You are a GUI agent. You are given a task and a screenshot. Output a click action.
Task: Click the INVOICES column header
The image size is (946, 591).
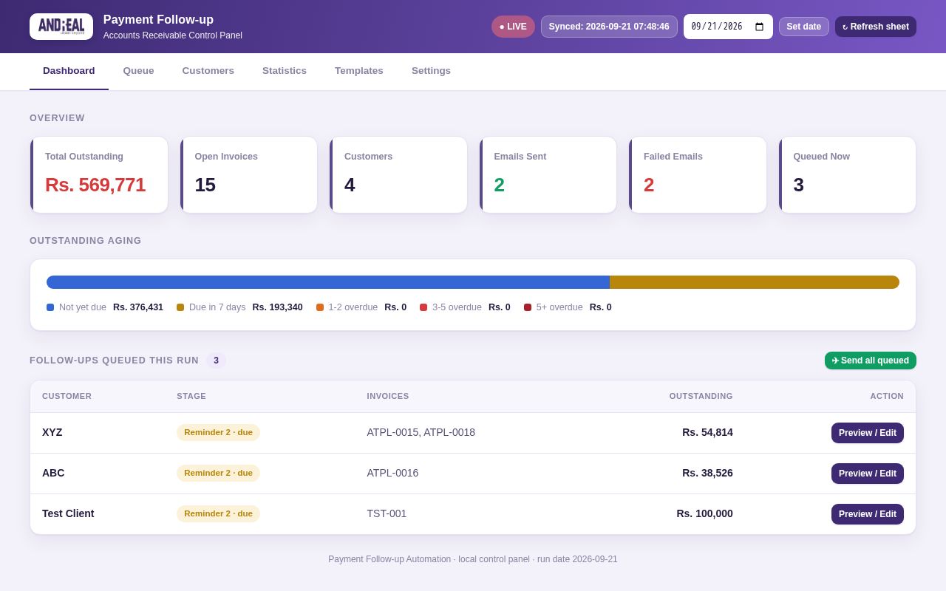tap(388, 396)
